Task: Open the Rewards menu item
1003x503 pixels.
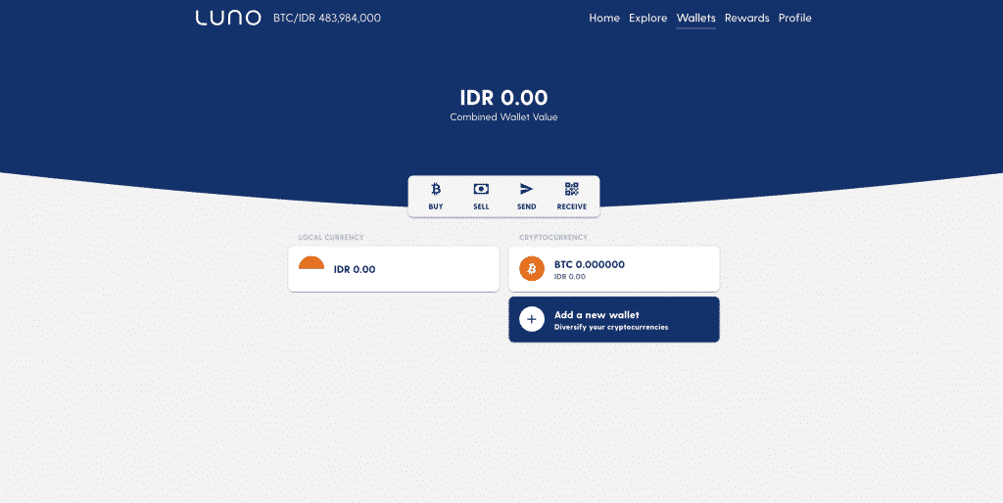Action: (747, 18)
